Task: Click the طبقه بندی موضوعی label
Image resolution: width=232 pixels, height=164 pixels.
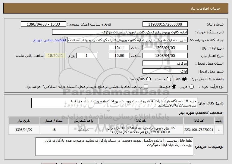Action: coord(208,79)
